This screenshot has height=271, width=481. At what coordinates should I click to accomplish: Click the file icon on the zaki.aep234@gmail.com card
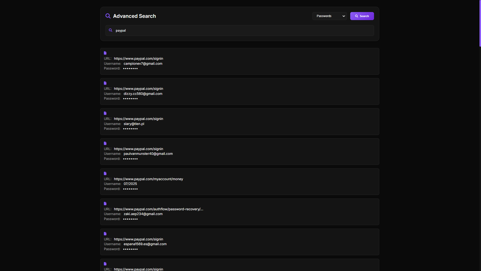105,204
